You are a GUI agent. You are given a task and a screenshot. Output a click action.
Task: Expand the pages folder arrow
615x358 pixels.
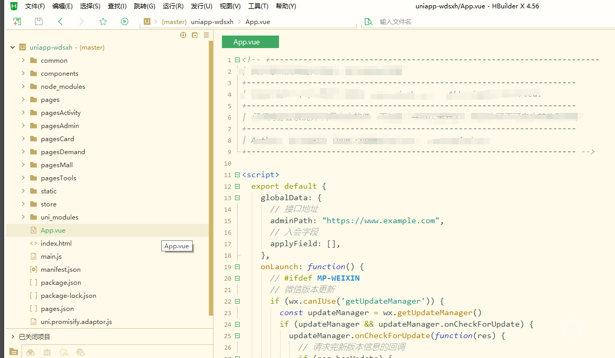[23, 99]
